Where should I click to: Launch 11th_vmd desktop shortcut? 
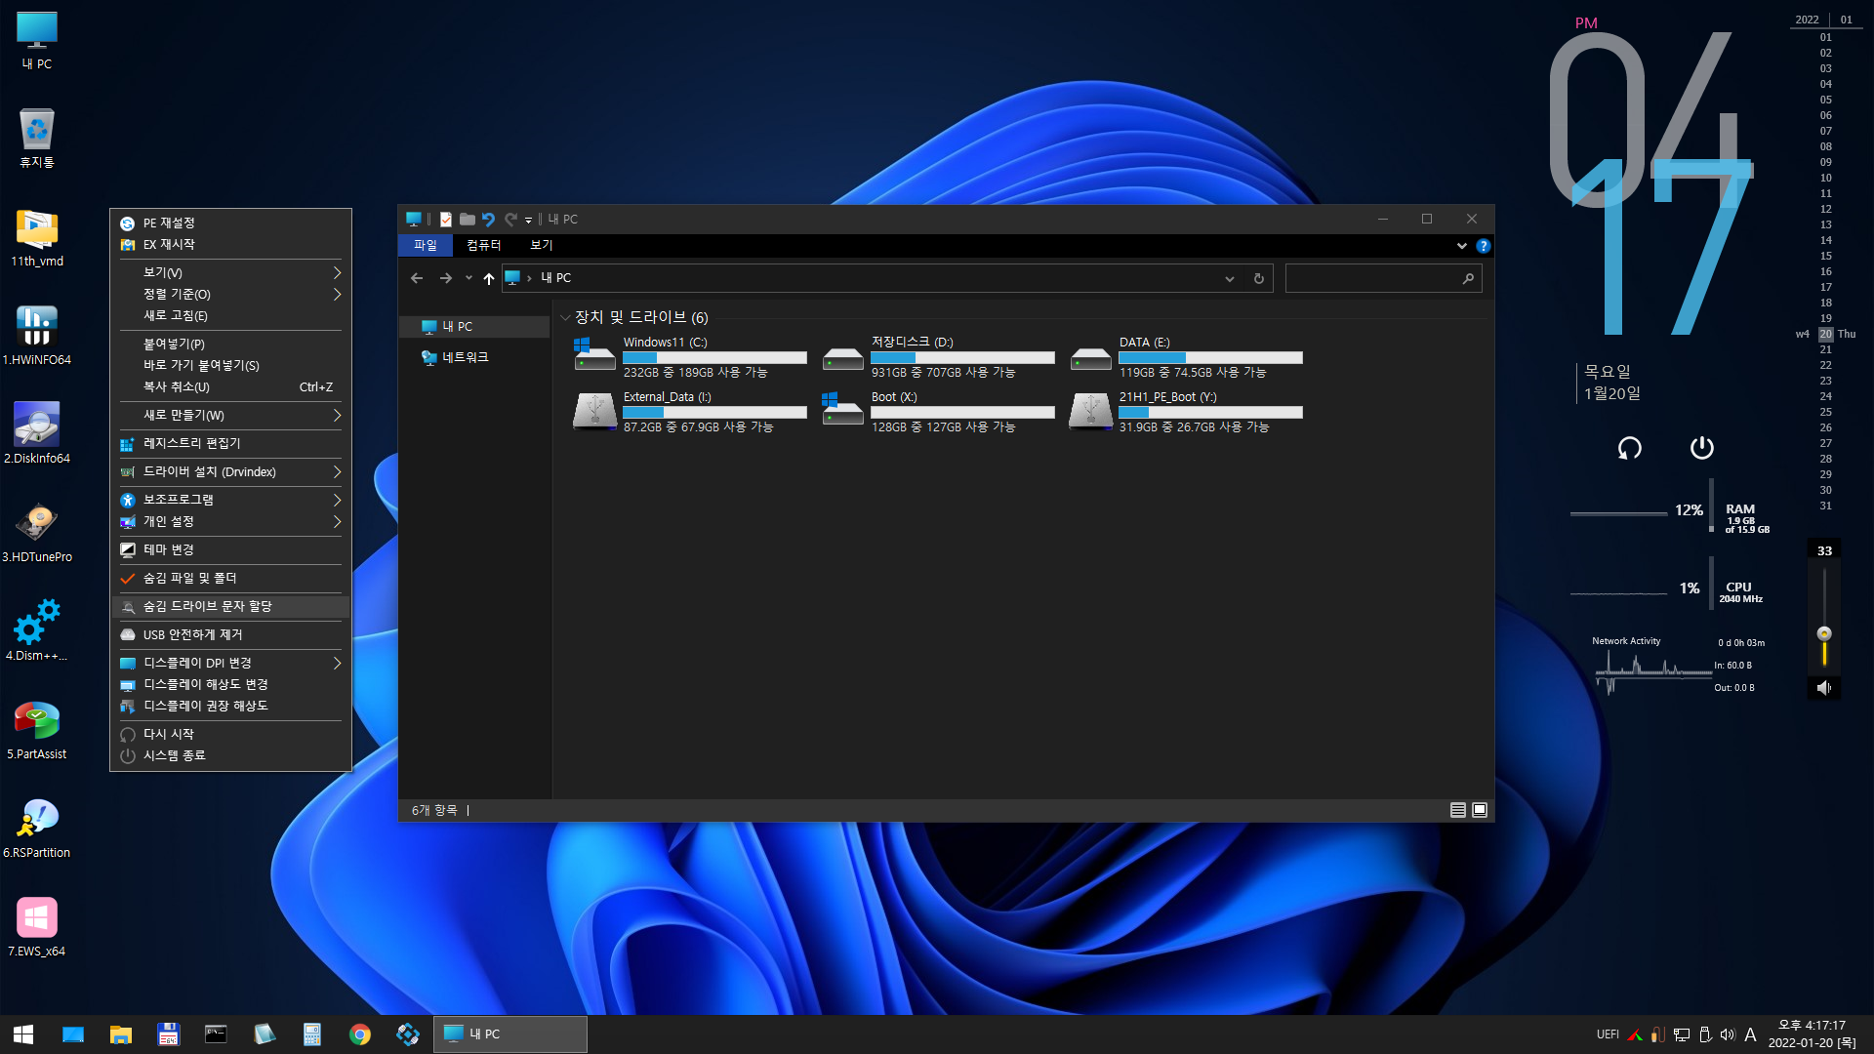[37, 237]
